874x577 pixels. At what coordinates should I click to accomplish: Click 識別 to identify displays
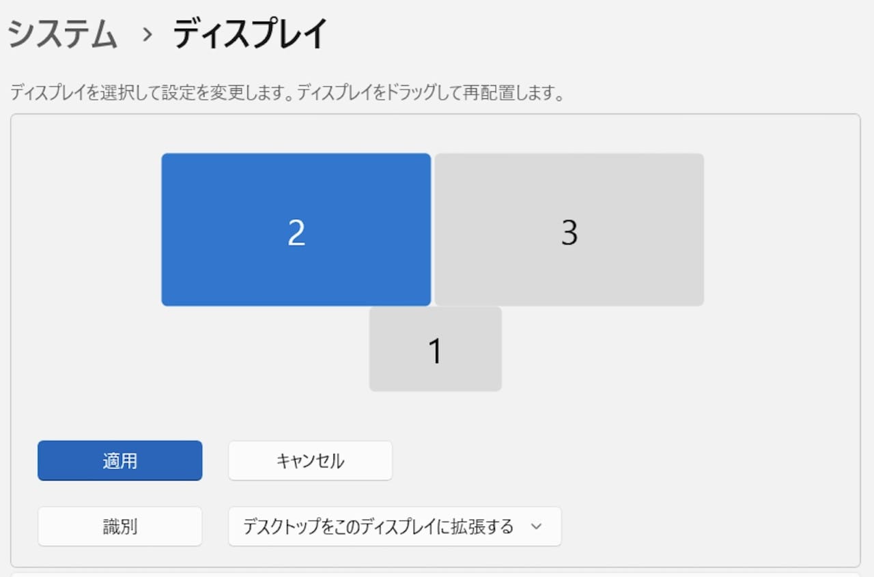[119, 526]
